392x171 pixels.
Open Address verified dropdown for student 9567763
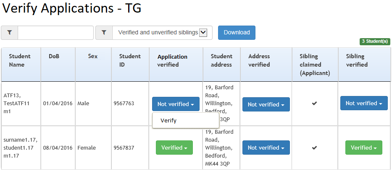pos(266,104)
